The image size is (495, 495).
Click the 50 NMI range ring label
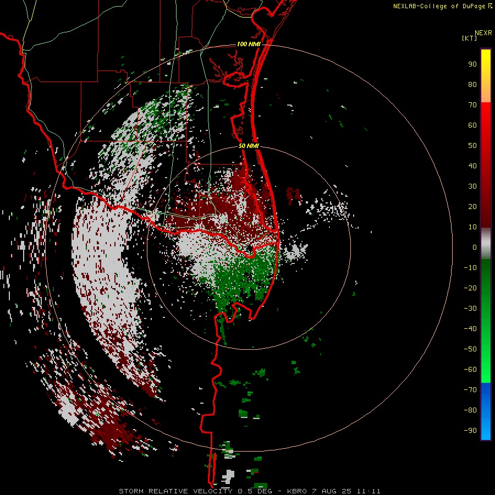point(249,146)
